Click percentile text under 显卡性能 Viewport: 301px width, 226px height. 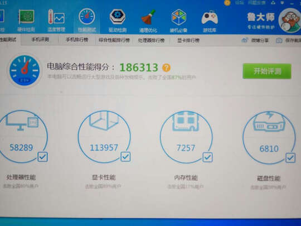click(x=103, y=186)
